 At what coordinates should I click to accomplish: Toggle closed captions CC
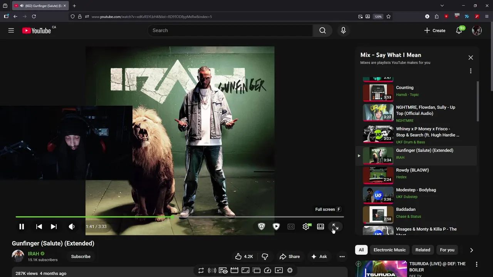pyautogui.click(x=291, y=227)
